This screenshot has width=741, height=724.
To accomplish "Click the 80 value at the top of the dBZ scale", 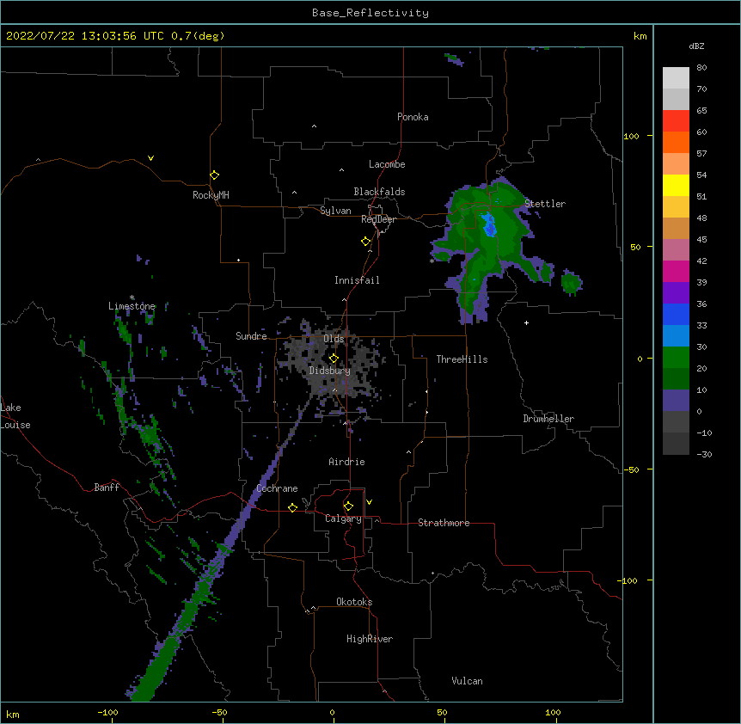I will [x=701, y=68].
